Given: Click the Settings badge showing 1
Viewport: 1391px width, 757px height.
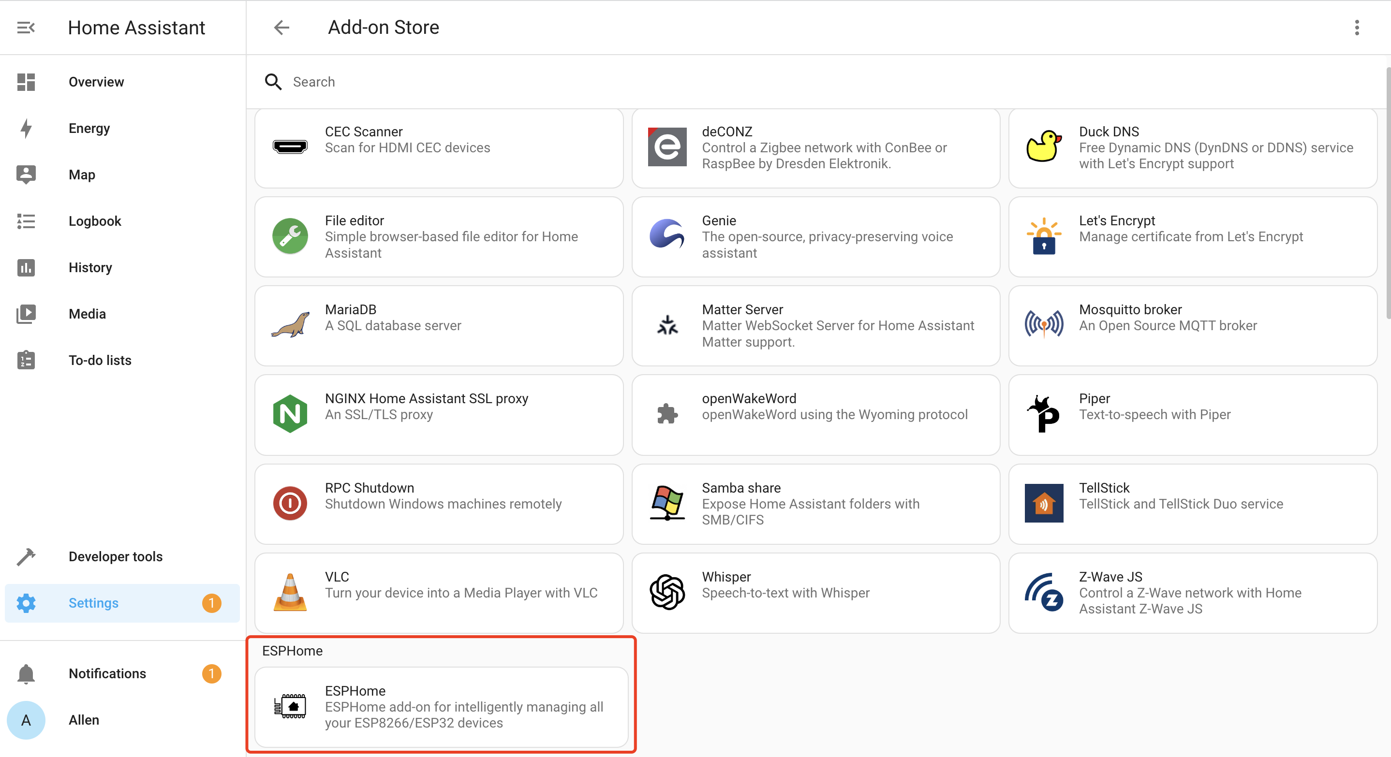Looking at the screenshot, I should pos(211,603).
